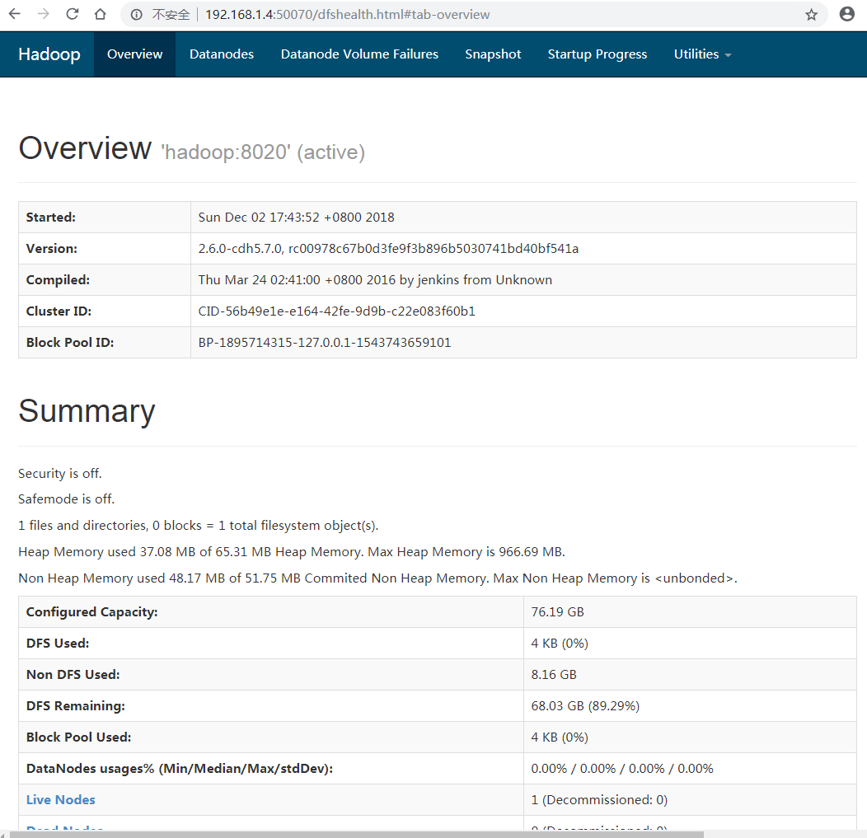Open the Datanodes tab
867x838 pixels.
pos(222,54)
